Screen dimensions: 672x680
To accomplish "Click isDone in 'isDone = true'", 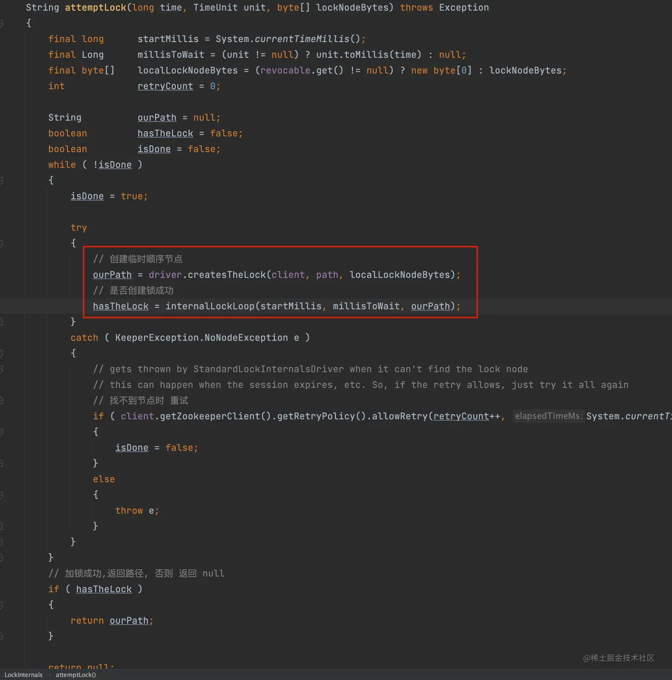I will click(x=87, y=196).
